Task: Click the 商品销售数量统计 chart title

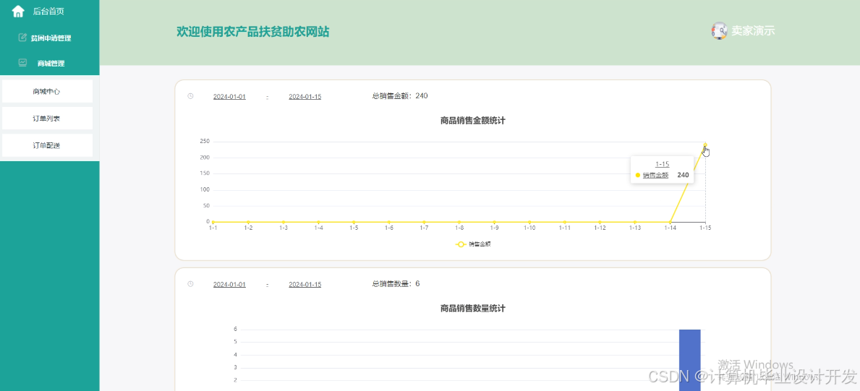Action: 473,309
